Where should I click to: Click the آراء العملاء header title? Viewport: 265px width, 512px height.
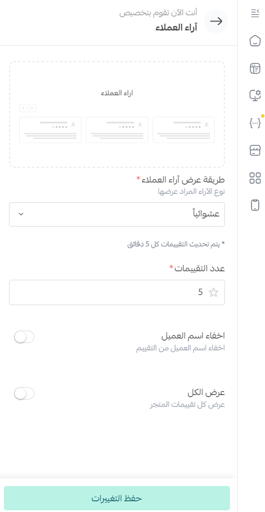pyautogui.click(x=176, y=28)
